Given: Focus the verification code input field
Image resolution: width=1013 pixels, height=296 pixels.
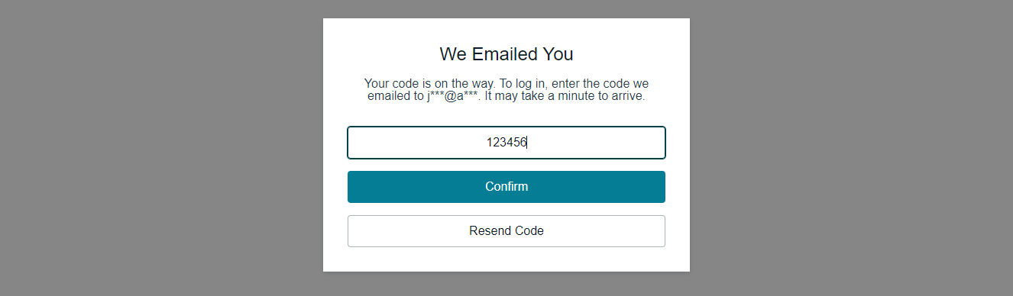Looking at the screenshot, I should click(x=506, y=143).
